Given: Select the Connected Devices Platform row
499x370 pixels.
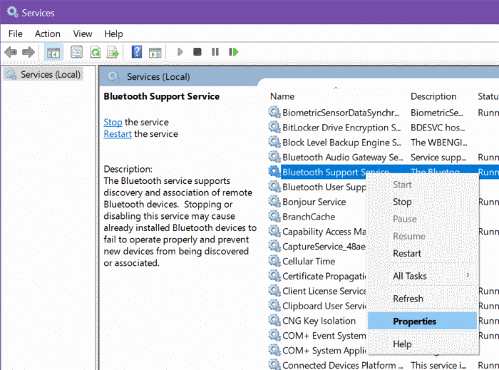Looking at the screenshot, I should point(384,365).
